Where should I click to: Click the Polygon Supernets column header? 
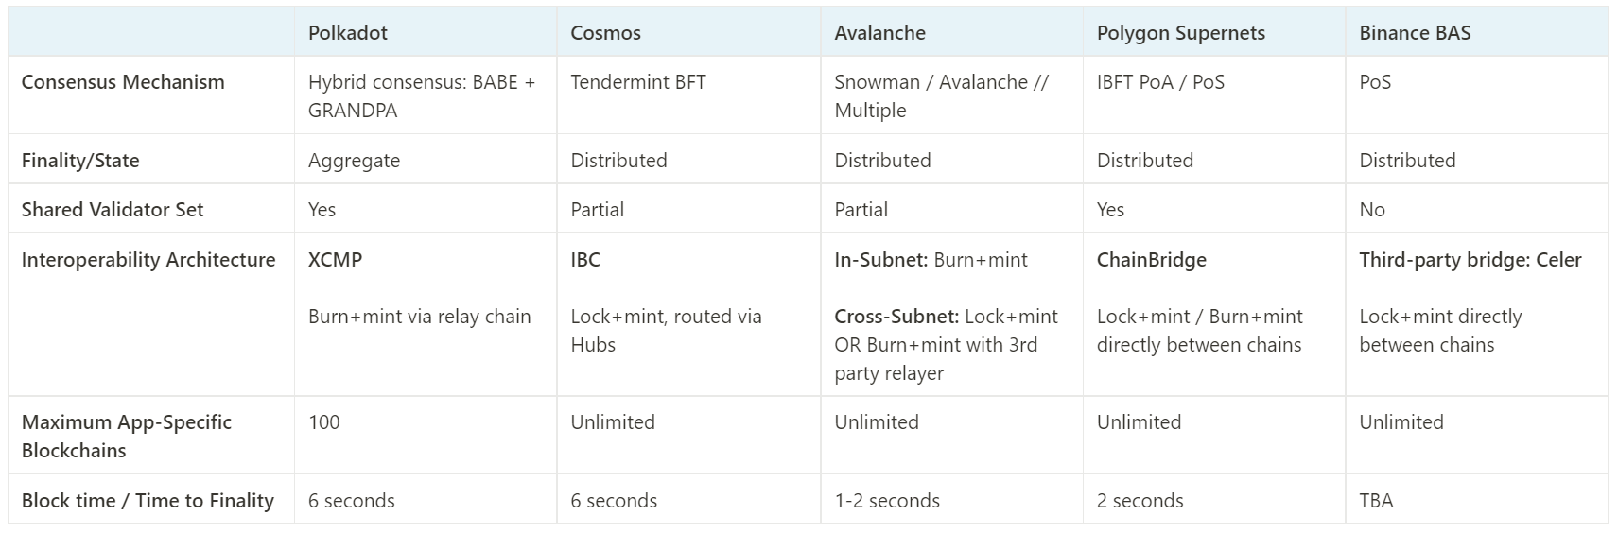click(x=1180, y=33)
